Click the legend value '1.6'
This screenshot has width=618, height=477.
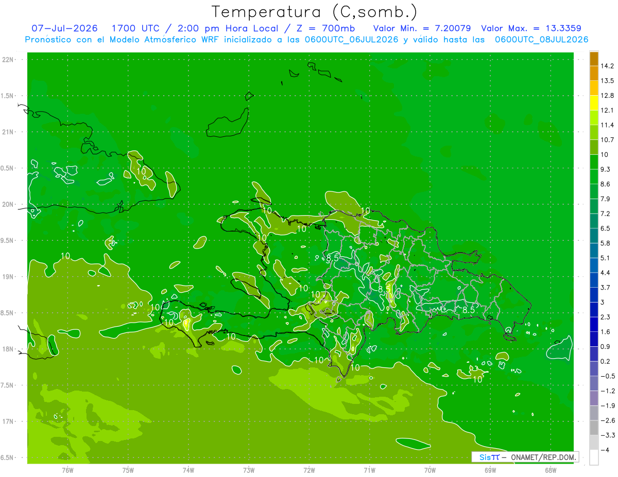(x=605, y=332)
